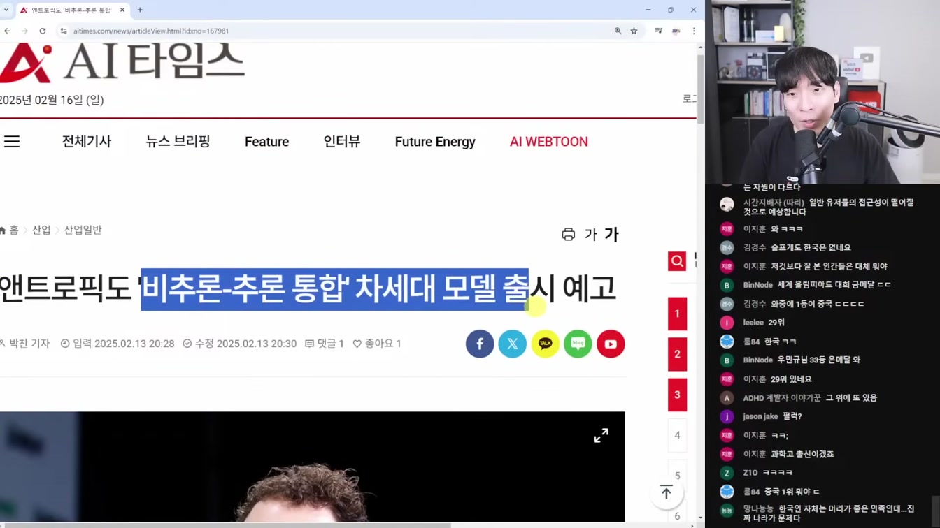Open the tab search dropdown arrow
This screenshot has width=940, height=528.
click(x=6, y=10)
